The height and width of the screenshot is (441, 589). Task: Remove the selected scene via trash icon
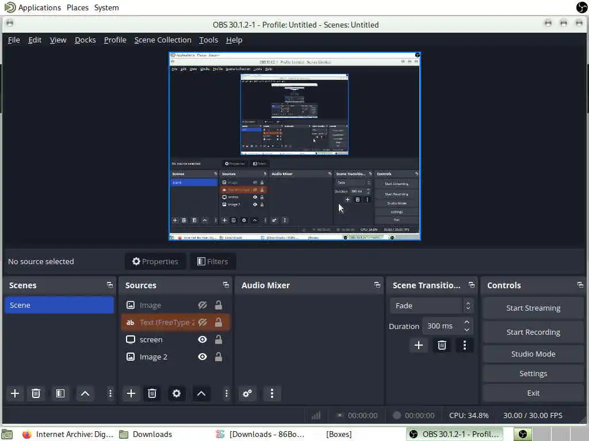36,393
